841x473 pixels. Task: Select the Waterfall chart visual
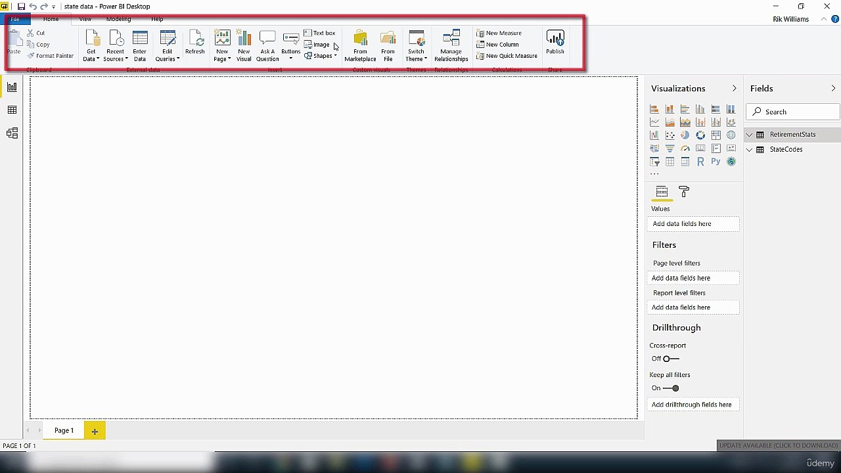[654, 135]
